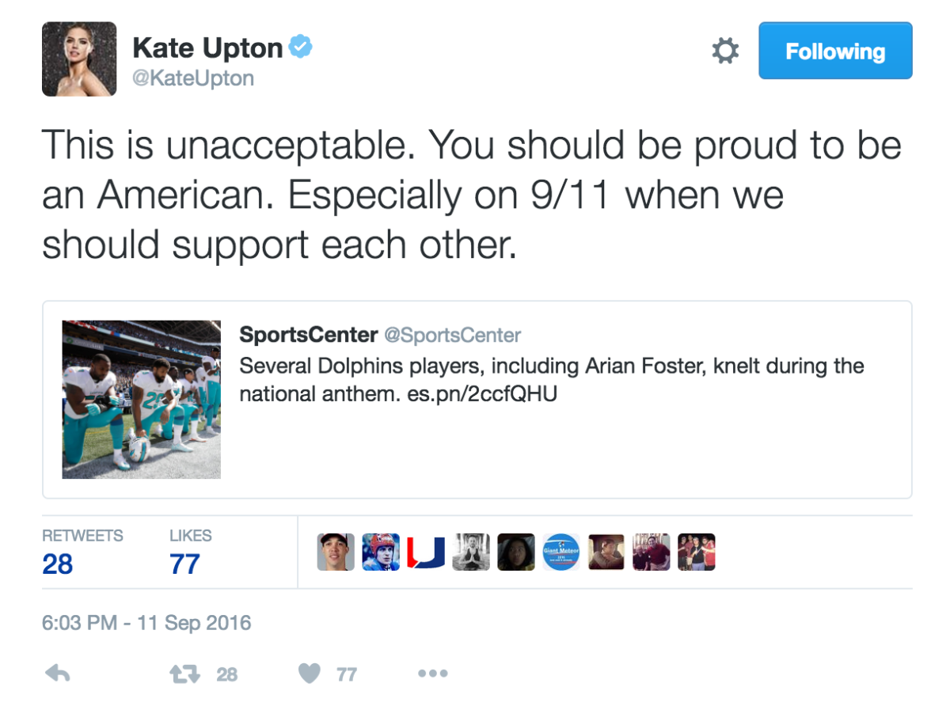Click the reply arrow icon

[x=58, y=674]
